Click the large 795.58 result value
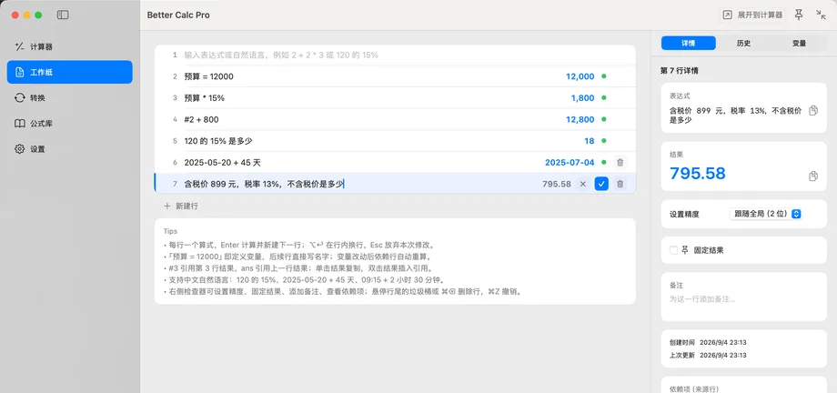The width and height of the screenshot is (837, 393). click(x=698, y=173)
